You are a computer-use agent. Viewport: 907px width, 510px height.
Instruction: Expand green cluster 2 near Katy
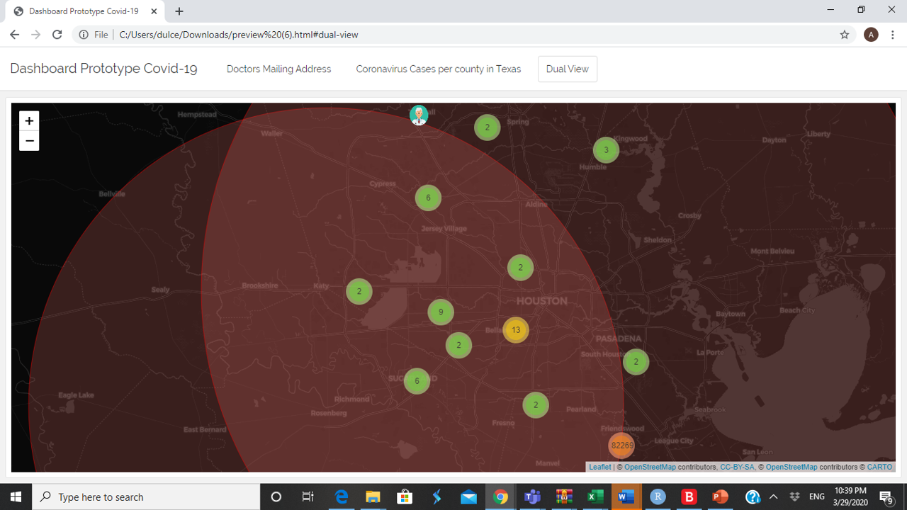coord(359,291)
